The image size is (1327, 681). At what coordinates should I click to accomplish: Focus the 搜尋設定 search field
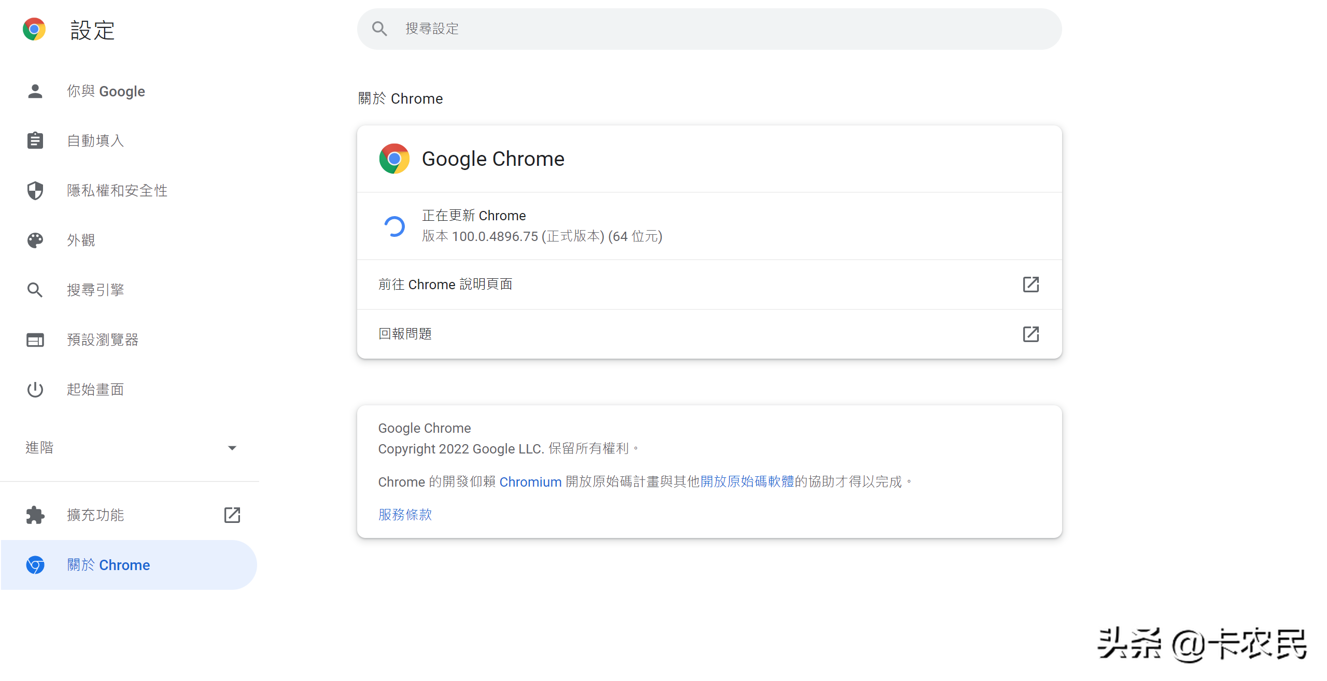pyautogui.click(x=709, y=29)
